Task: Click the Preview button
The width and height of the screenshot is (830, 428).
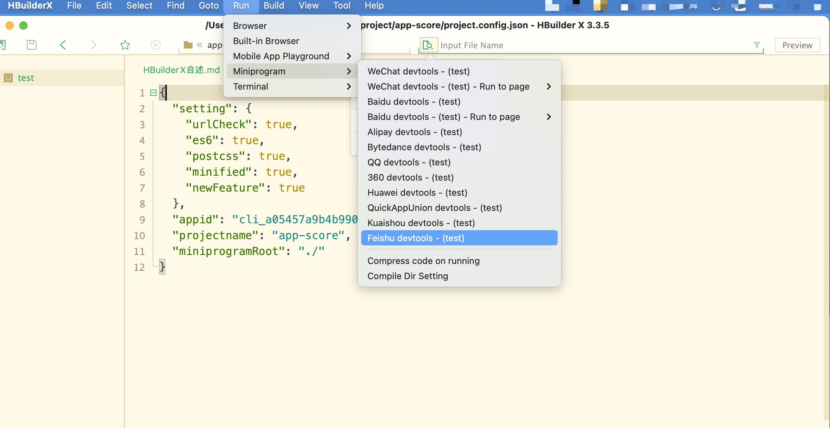Action: click(797, 45)
